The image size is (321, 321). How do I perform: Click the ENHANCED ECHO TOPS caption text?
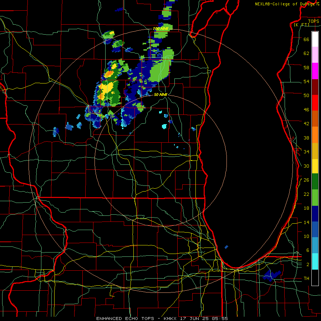click(125, 319)
